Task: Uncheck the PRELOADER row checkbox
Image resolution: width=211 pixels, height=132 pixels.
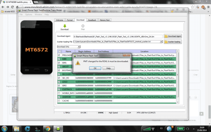Action: 59,55
